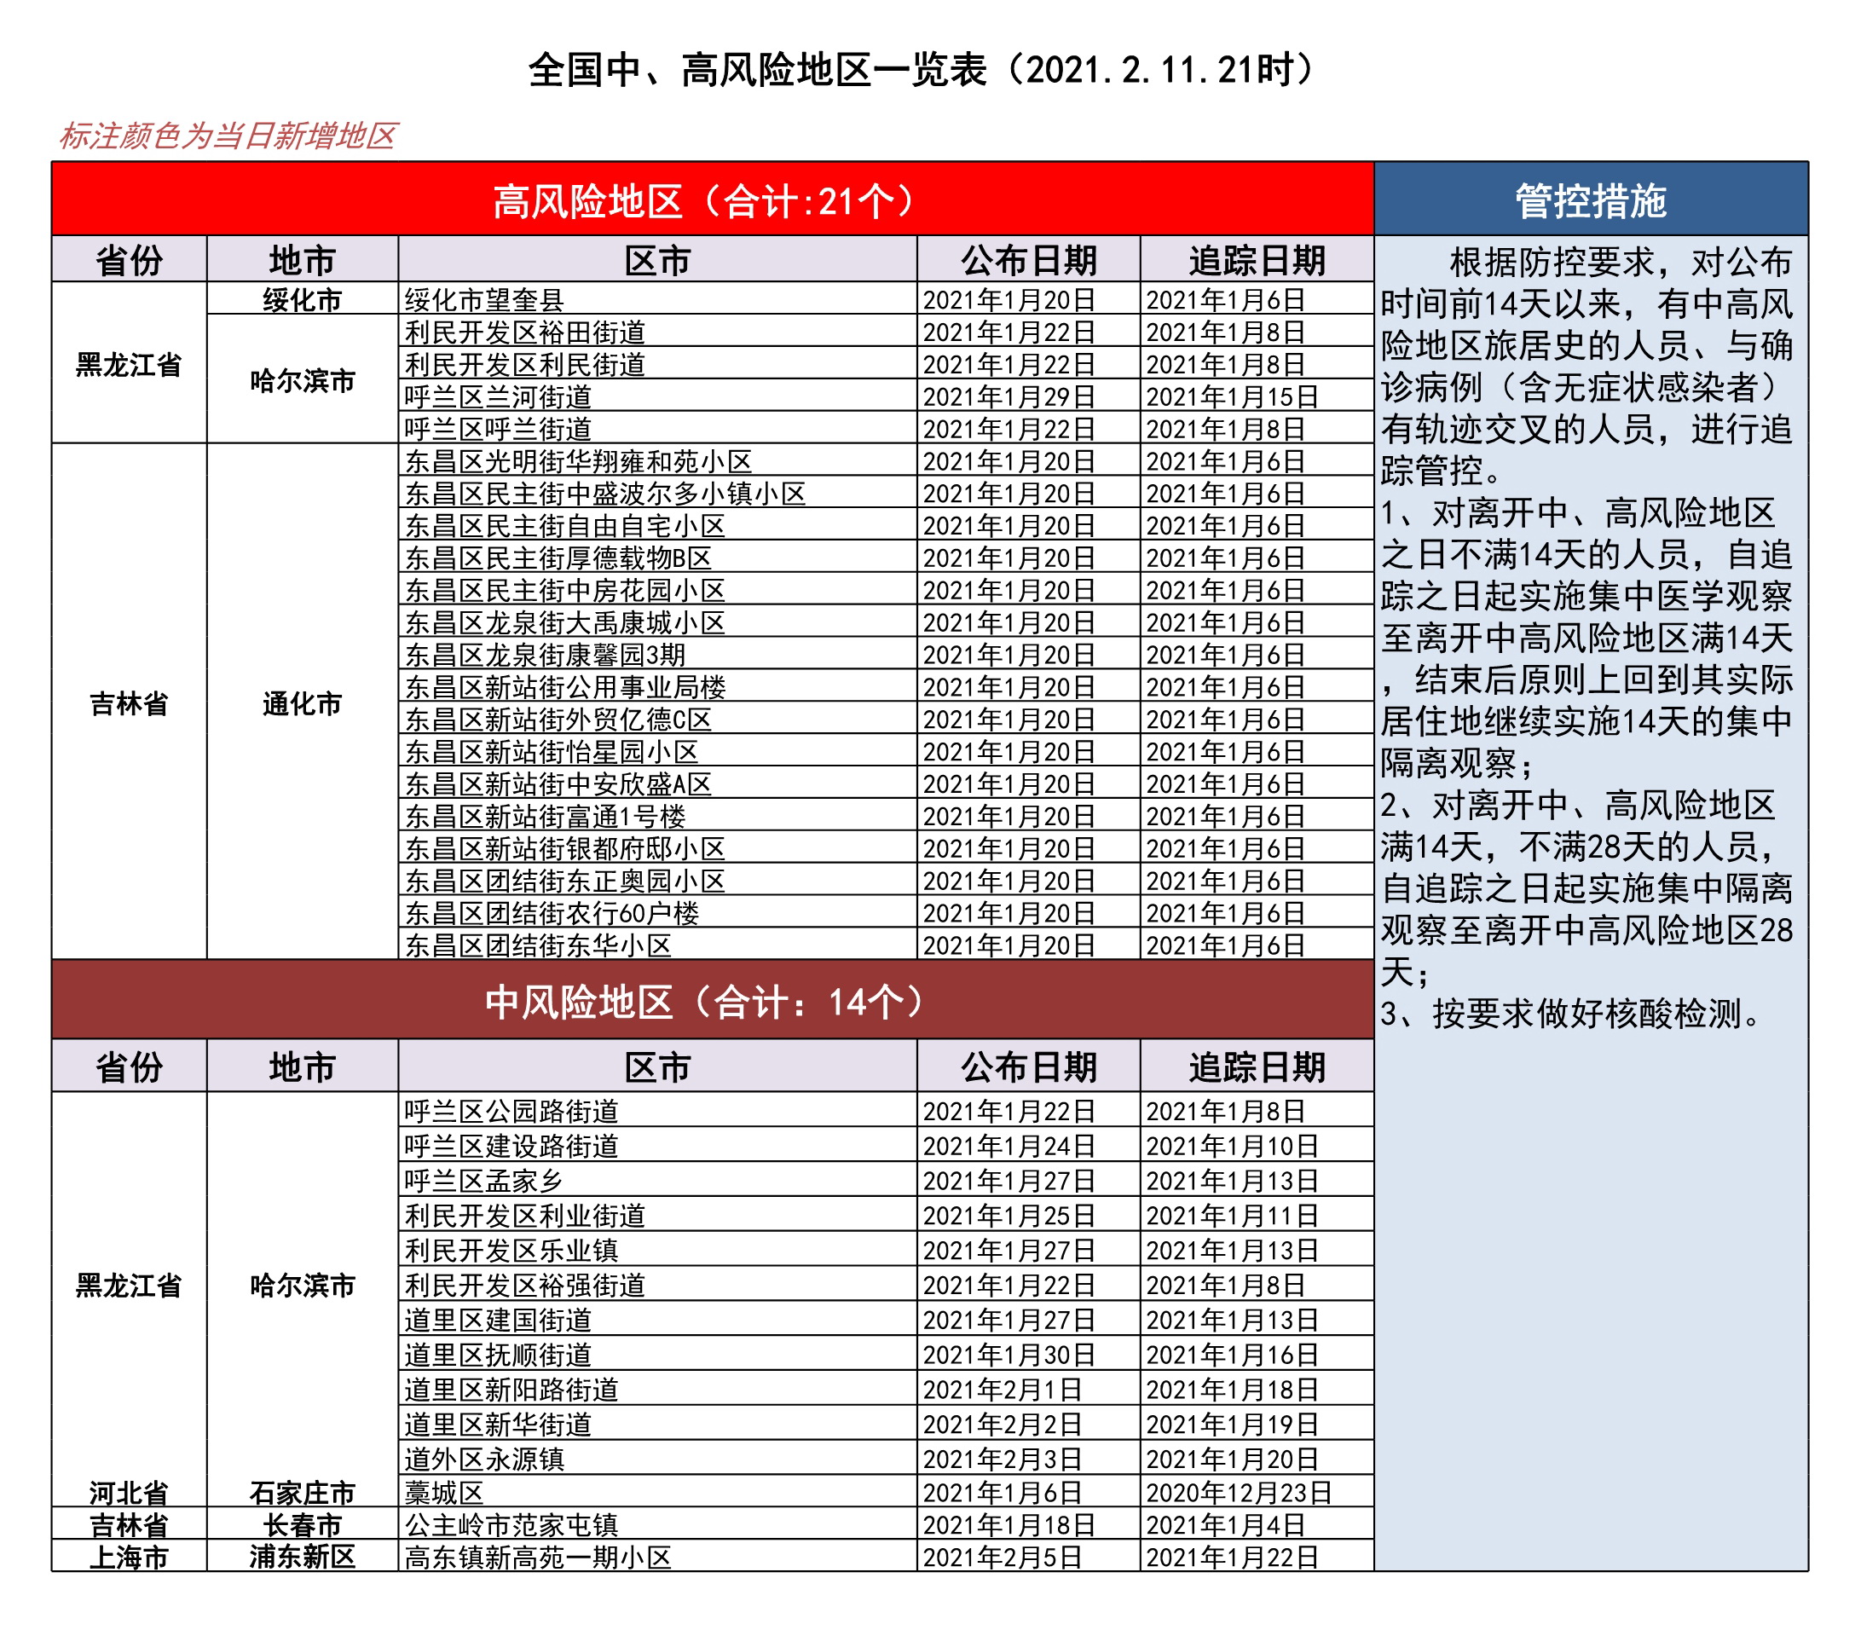Select the 2020年12月23日 tracking date cell
1861x1630 pixels.
(1238, 1492)
